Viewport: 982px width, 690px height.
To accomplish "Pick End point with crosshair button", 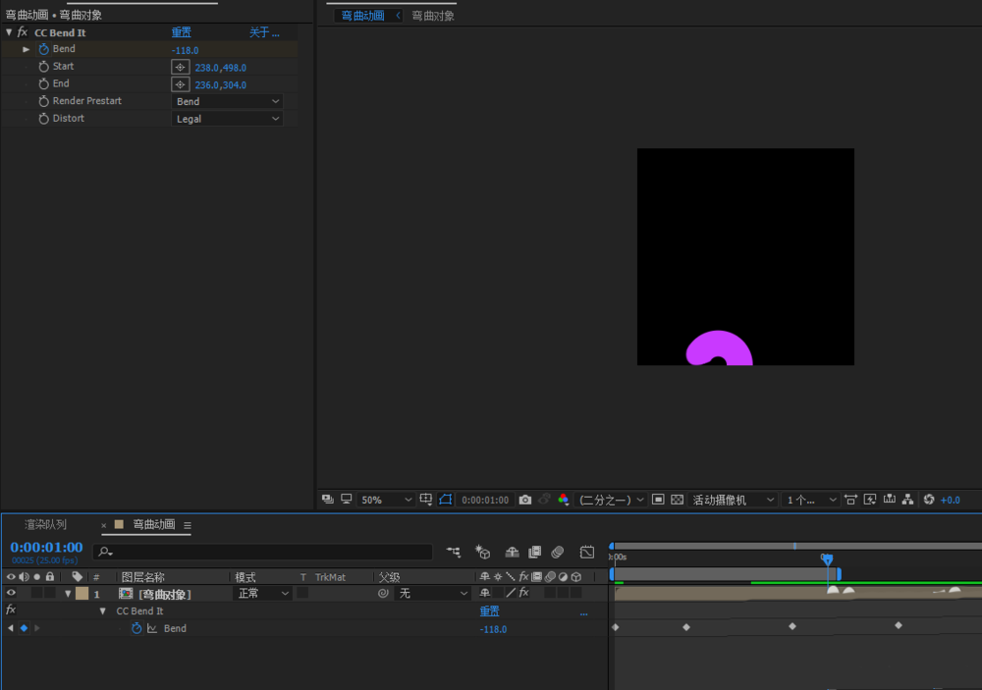I will pyautogui.click(x=180, y=84).
